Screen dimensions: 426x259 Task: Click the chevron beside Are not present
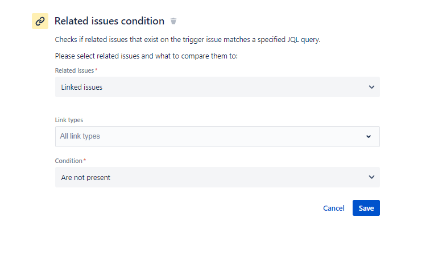tap(371, 177)
